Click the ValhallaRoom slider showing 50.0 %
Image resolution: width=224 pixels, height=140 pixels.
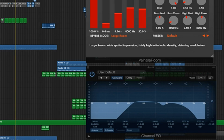pyautogui.click(x=142, y=14)
